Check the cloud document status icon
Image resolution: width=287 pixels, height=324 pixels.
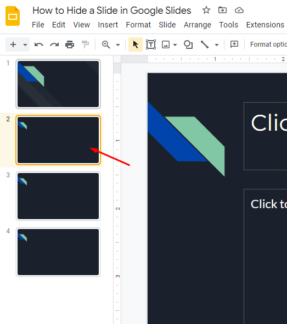pyautogui.click(x=239, y=10)
